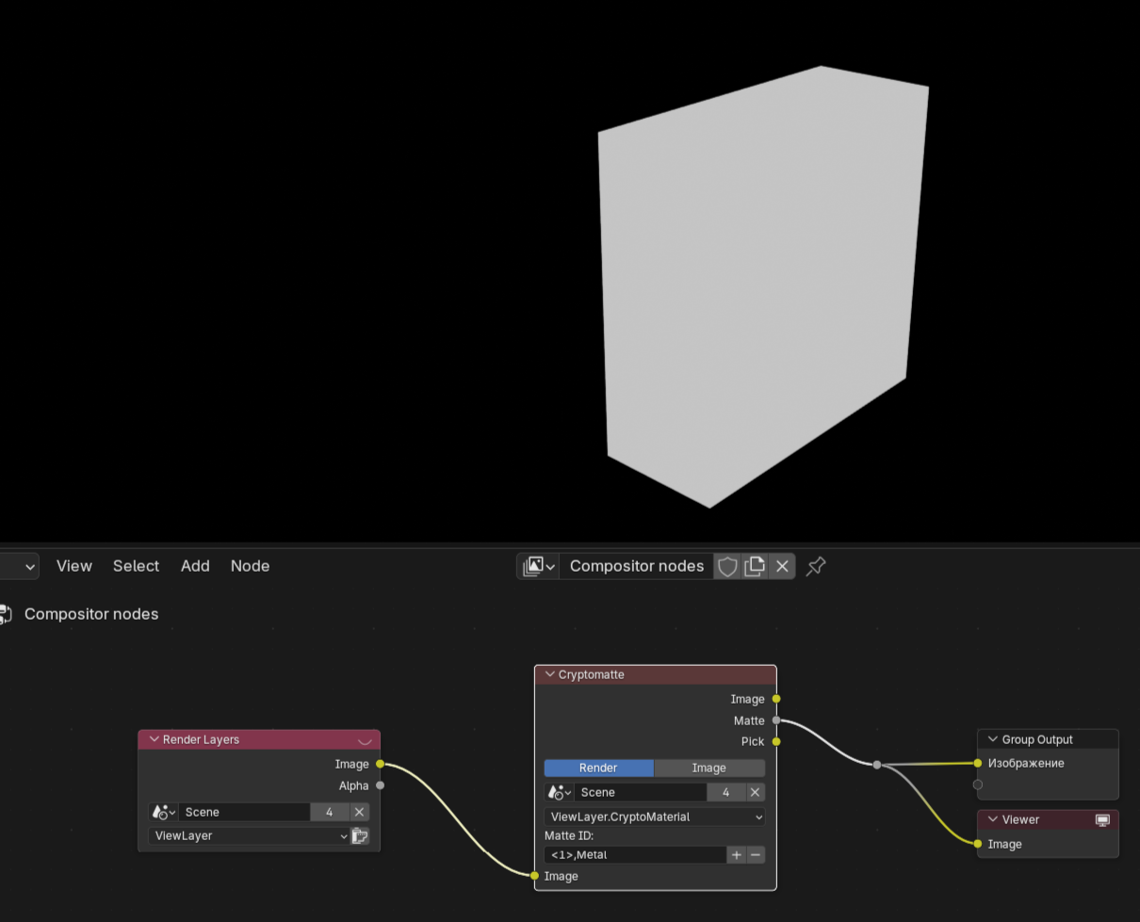Click the Viewer Image input socket
This screenshot has height=922, width=1140.
point(978,844)
